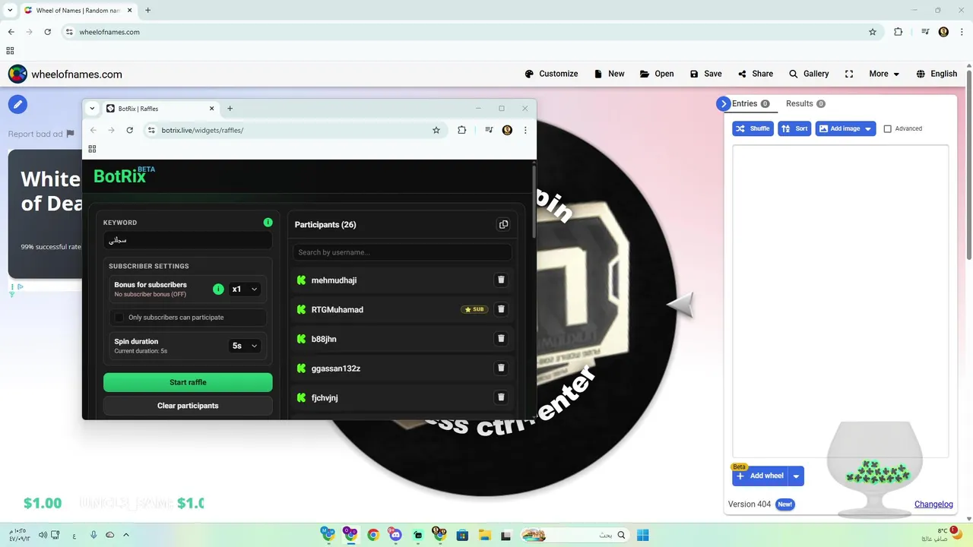Viewport: 973px width, 547px height.
Task: Expand the More dropdown menu
Action: click(x=884, y=74)
